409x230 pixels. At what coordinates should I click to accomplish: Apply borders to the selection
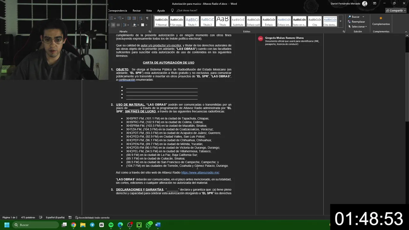tap(143, 25)
